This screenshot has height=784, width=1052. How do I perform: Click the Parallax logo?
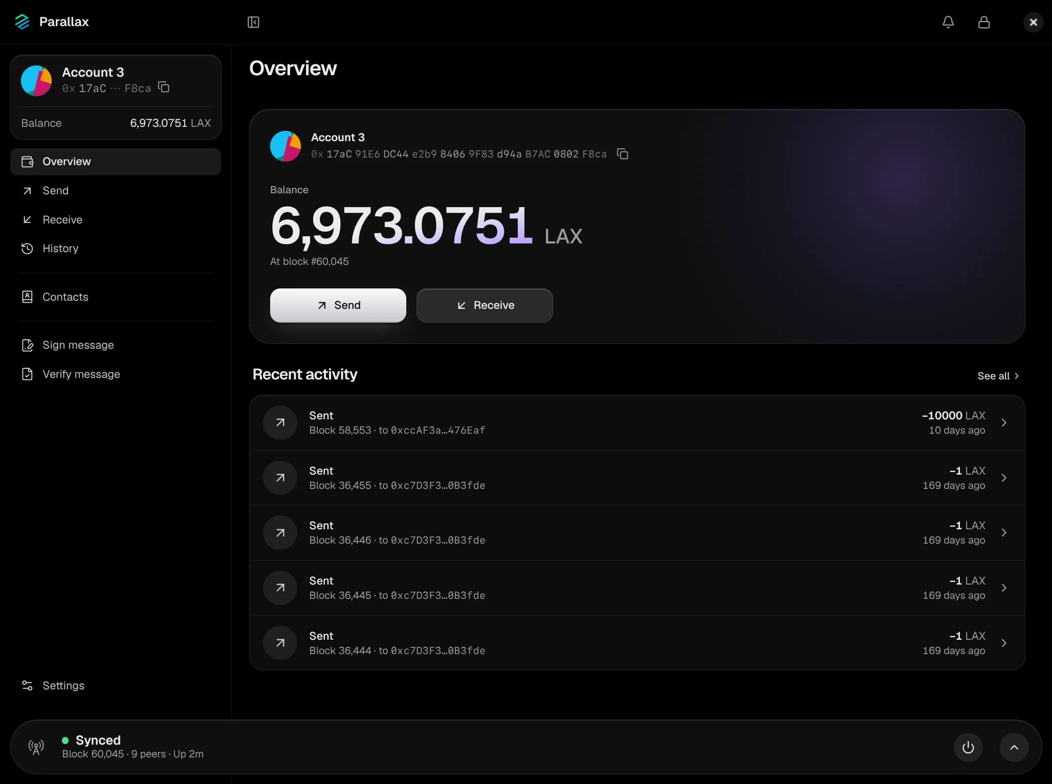coord(22,22)
